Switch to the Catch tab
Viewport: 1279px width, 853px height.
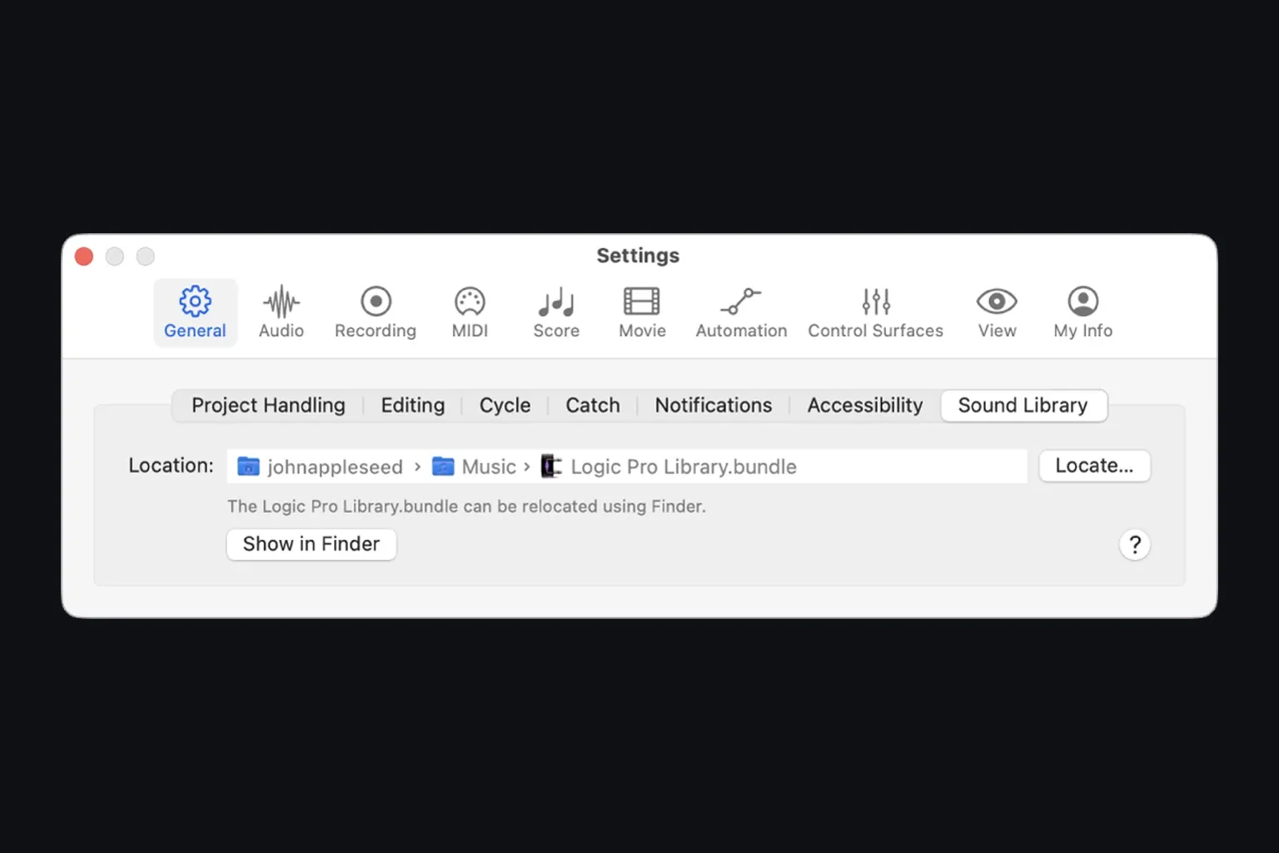pos(593,406)
